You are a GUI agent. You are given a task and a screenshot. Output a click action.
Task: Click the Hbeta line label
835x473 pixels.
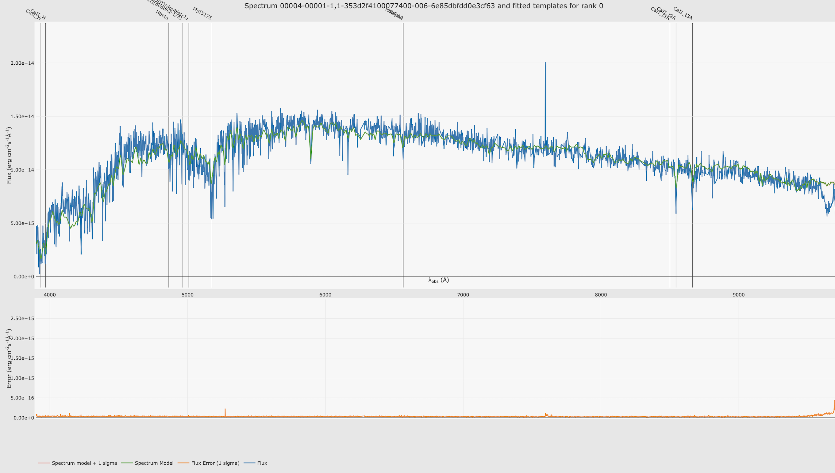(x=162, y=15)
